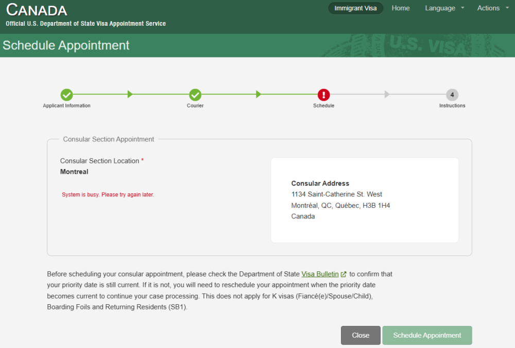This screenshot has width=515, height=348.
Task: Click the 'Instructions' step label text
Action: [452, 106]
